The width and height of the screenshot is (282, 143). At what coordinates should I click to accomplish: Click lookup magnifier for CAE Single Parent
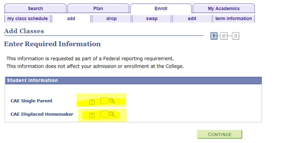coord(112,101)
